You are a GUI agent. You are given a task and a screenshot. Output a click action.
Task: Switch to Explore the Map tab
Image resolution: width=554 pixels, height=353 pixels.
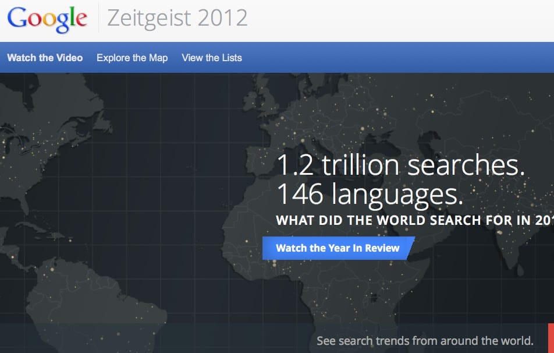click(x=132, y=58)
